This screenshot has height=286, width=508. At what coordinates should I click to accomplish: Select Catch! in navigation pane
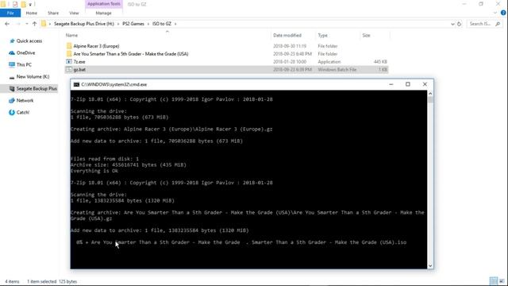pyautogui.click(x=23, y=113)
